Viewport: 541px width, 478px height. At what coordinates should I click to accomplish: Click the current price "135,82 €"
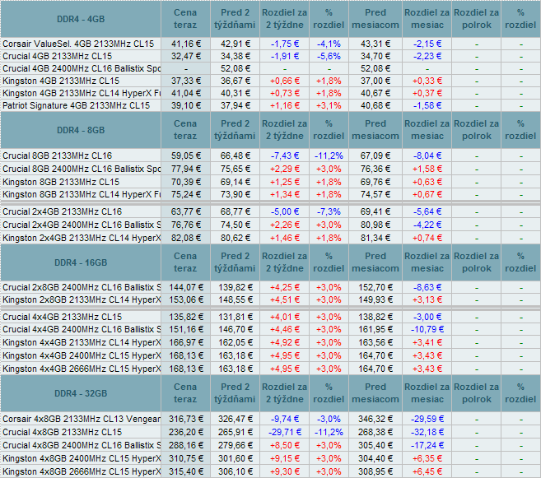(186, 317)
